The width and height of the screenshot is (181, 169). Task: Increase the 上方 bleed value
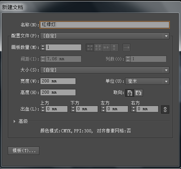point(43,107)
